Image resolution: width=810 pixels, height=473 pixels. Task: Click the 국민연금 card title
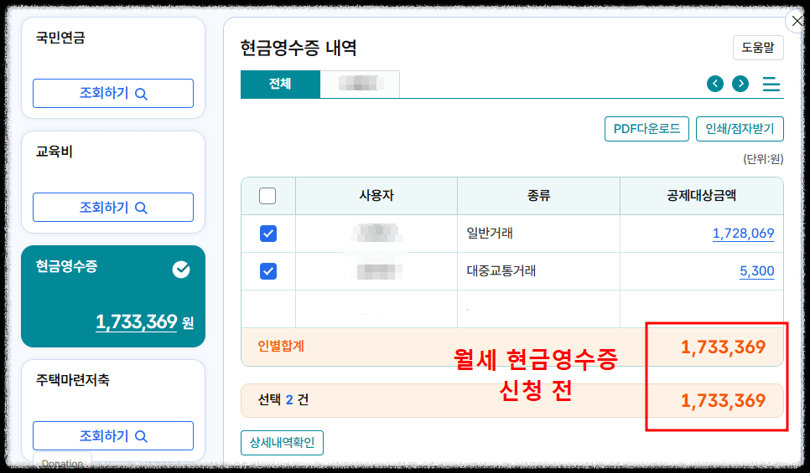[x=60, y=38]
